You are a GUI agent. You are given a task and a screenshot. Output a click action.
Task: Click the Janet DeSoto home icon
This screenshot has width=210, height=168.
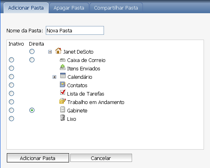click(x=58, y=51)
